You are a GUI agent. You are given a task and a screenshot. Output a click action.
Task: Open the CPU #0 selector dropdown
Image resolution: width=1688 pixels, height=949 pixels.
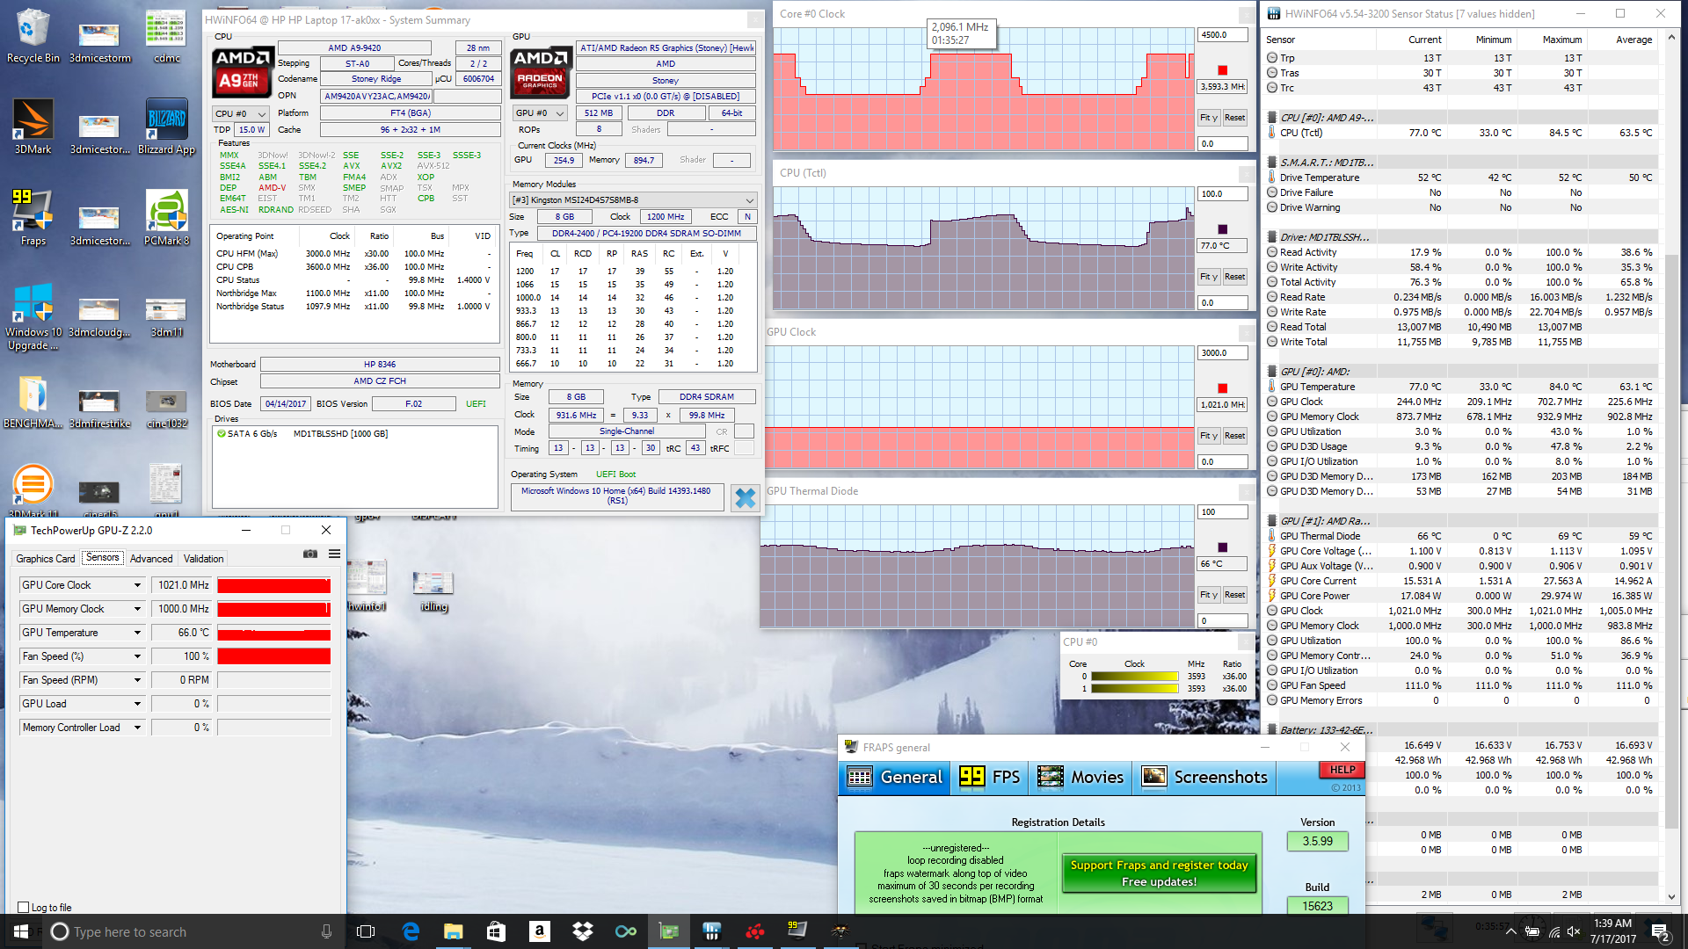(x=241, y=113)
